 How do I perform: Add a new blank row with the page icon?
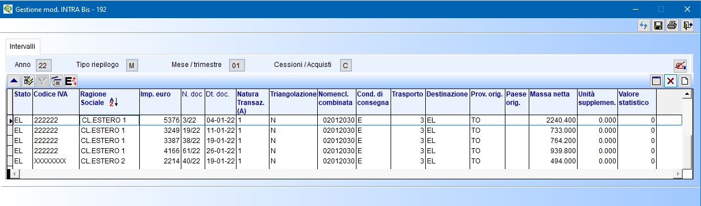point(685,81)
